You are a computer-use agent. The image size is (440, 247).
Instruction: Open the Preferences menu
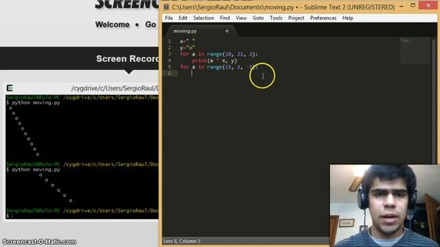(323, 18)
